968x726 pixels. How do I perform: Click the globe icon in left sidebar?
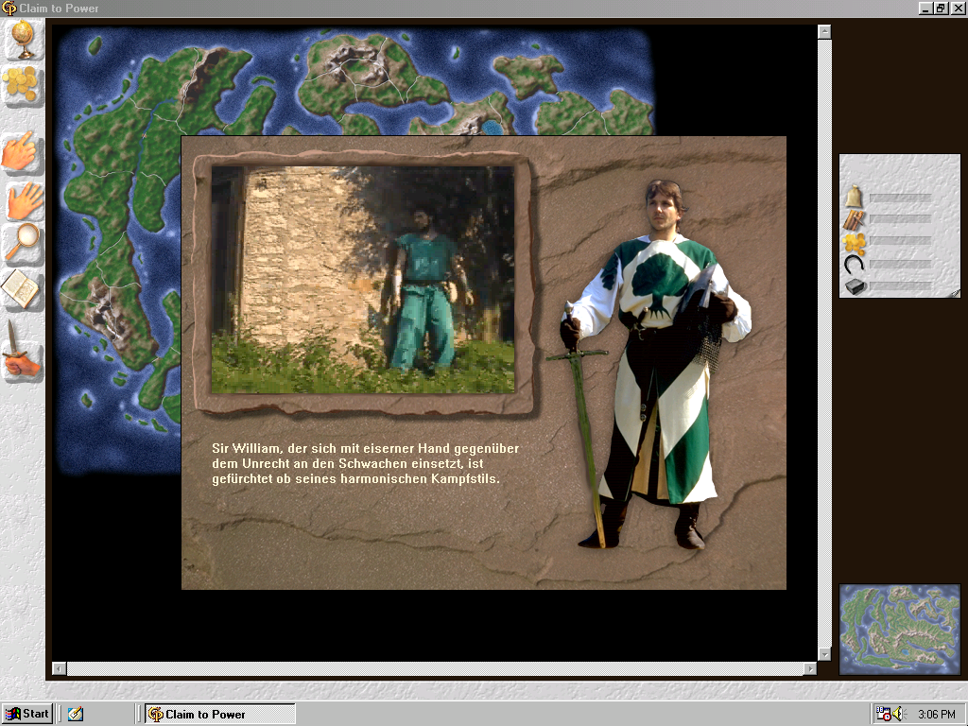click(23, 39)
